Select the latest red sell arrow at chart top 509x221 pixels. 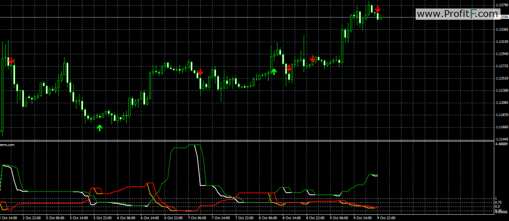click(x=378, y=9)
